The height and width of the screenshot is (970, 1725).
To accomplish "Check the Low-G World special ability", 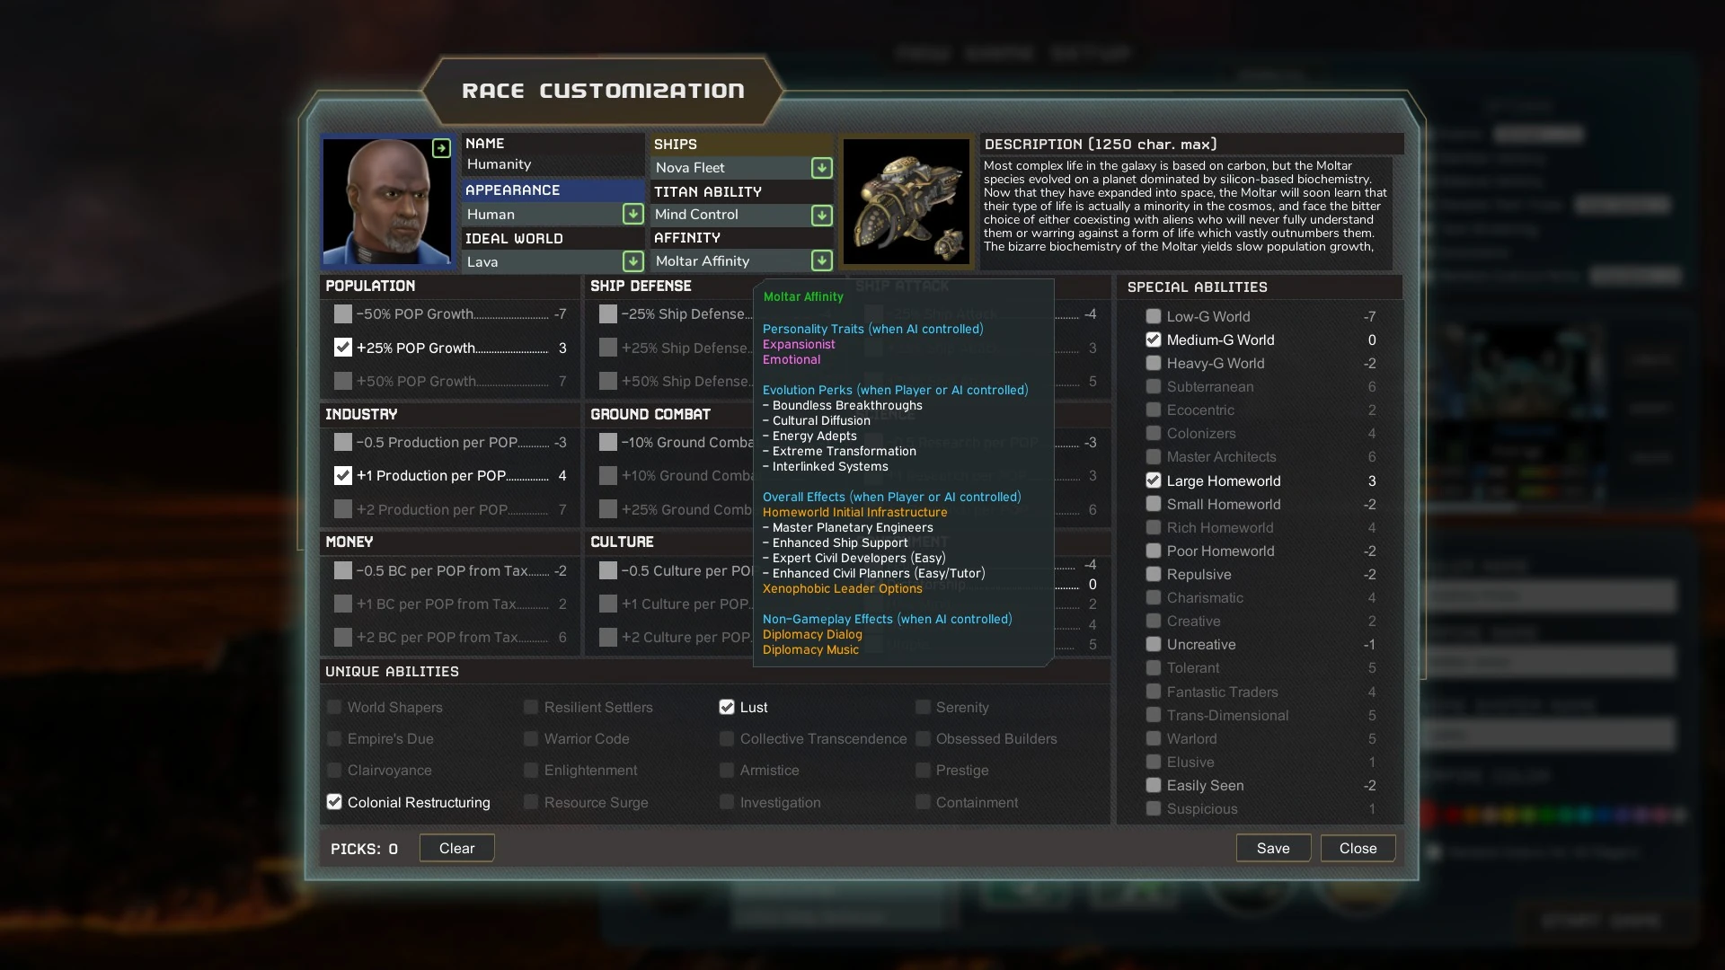I will (x=1154, y=317).
